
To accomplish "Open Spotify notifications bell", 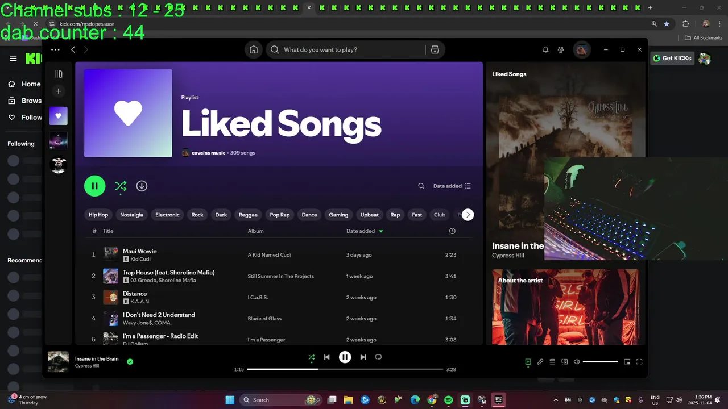I will pyautogui.click(x=545, y=49).
